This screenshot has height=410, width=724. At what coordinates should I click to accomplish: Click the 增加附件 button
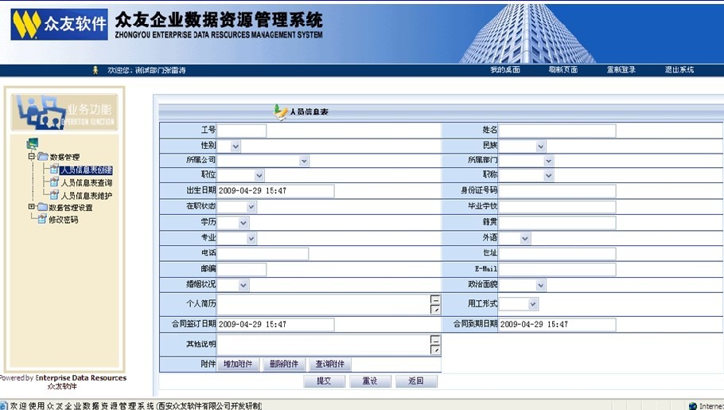[238, 365]
